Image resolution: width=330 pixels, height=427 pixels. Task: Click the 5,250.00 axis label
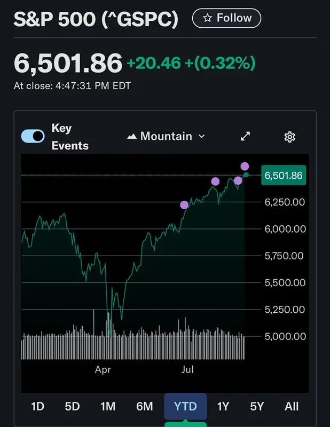pyautogui.click(x=285, y=310)
